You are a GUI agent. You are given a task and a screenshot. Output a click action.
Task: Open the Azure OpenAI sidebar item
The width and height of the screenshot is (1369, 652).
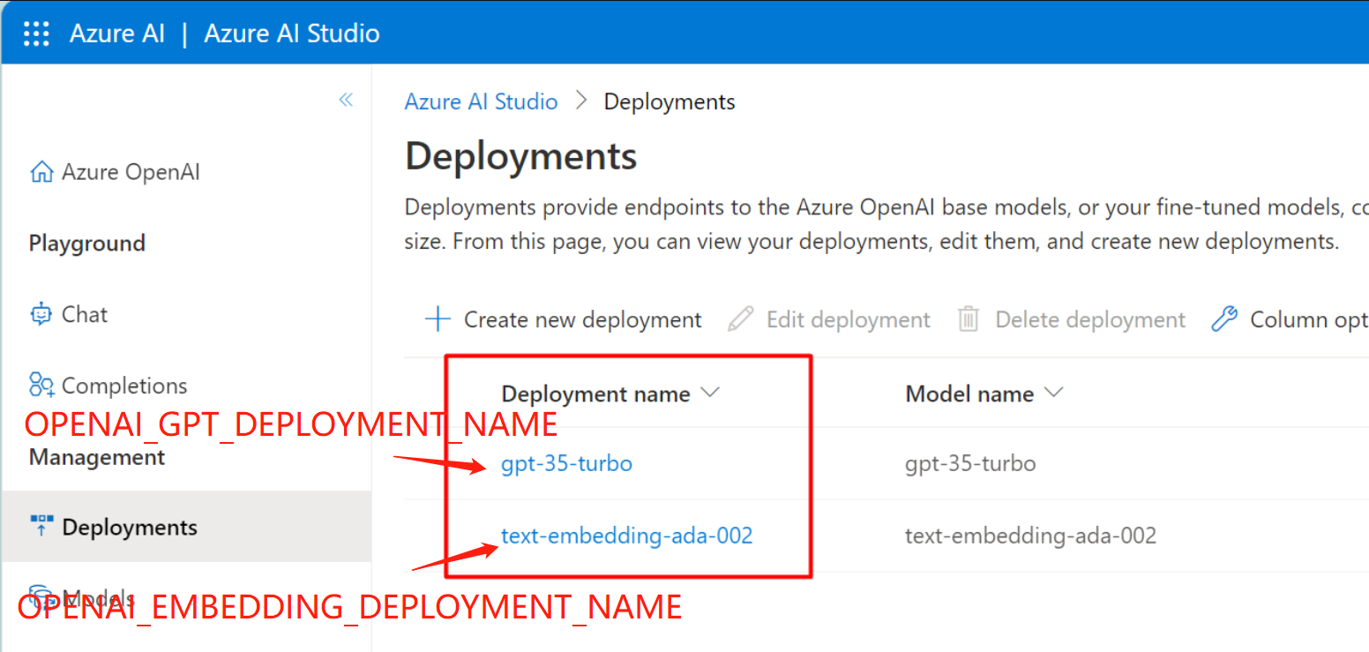tap(115, 172)
